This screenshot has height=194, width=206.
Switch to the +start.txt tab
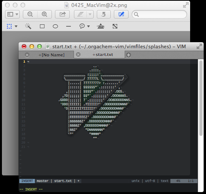[x=103, y=55]
